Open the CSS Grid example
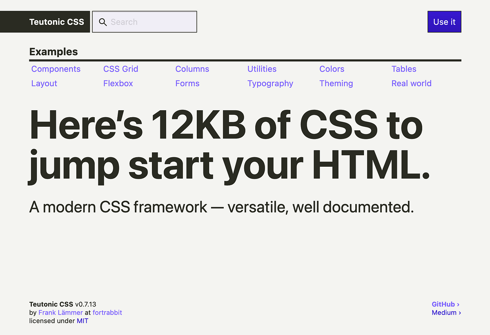Image resolution: width=490 pixels, height=335 pixels. [x=121, y=69]
